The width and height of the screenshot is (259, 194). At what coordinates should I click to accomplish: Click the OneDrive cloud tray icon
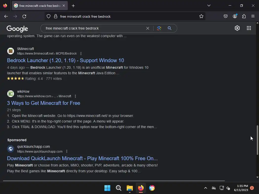[x=213, y=188]
